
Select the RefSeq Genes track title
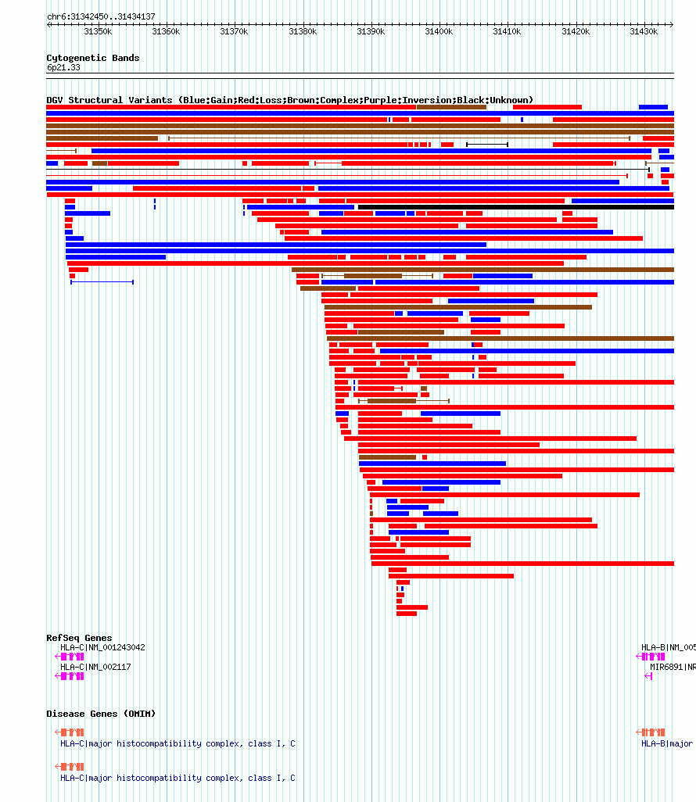pos(79,638)
